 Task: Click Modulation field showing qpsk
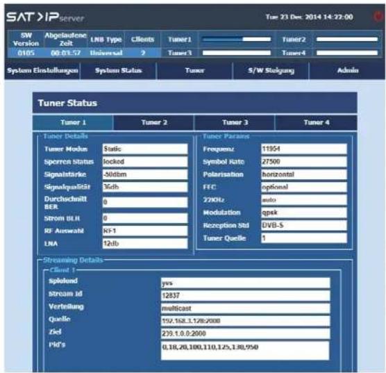[x=304, y=213]
